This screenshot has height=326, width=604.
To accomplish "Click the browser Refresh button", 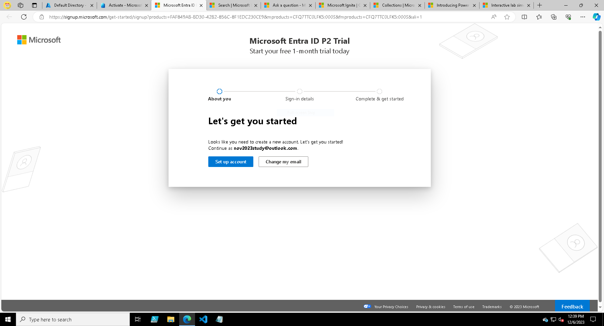I will pyautogui.click(x=24, y=17).
